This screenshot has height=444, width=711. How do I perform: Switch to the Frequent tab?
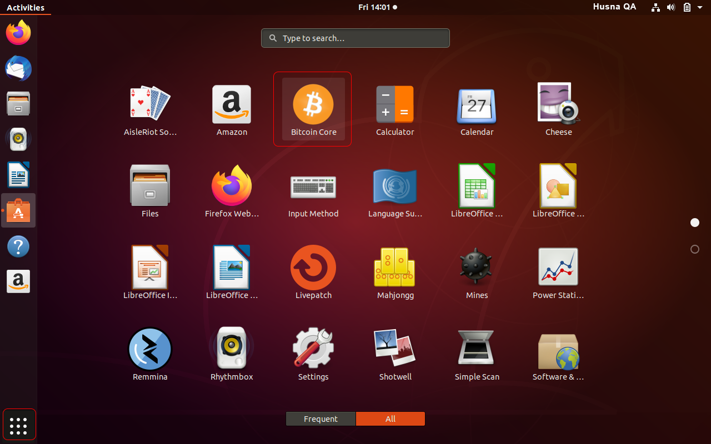pyautogui.click(x=321, y=419)
